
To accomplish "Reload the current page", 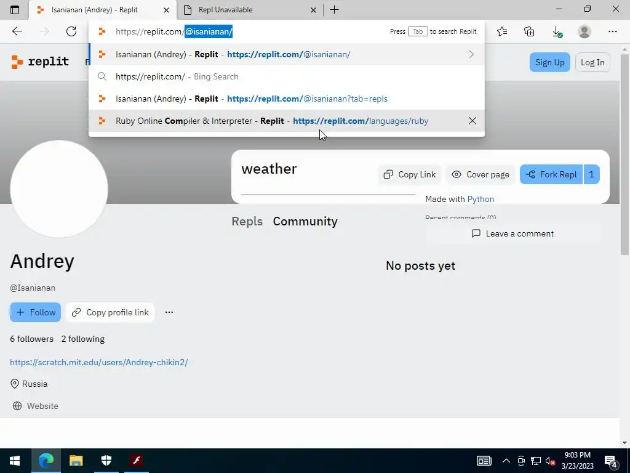I will point(71,31).
